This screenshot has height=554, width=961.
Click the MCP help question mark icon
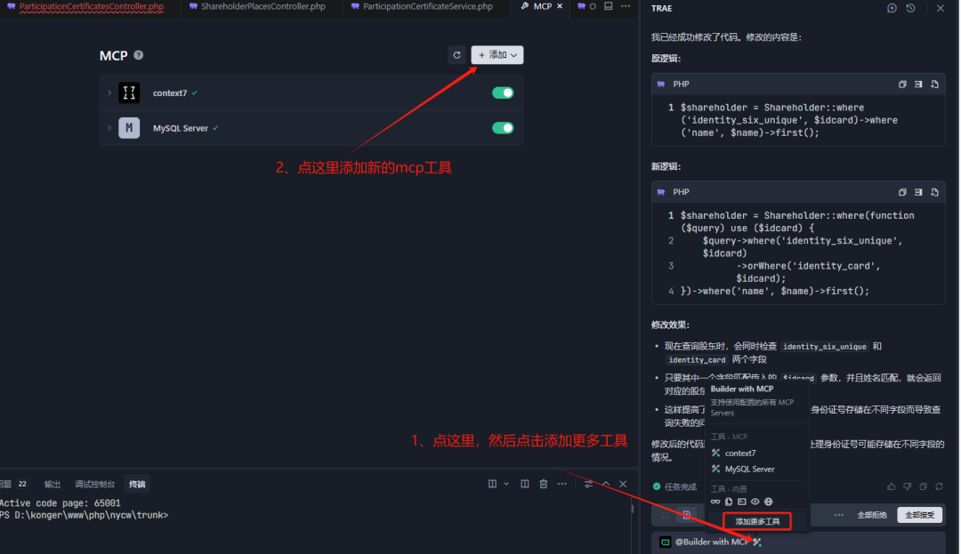pos(138,55)
